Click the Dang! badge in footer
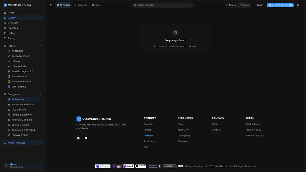 tap(117, 166)
